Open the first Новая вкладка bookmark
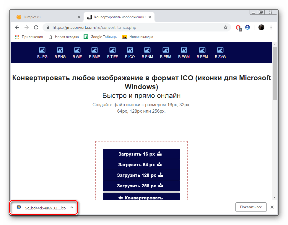Image resolution: width=288 pixels, height=225 pixels. pyautogui.click(x=64, y=37)
